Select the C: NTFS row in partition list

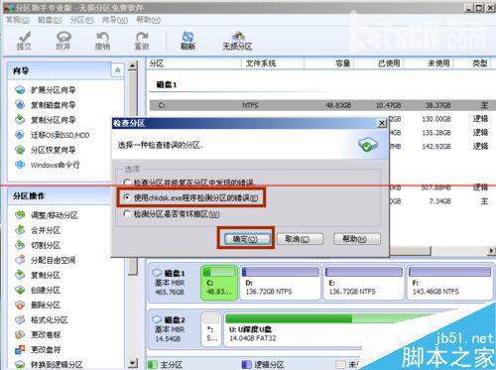[x=322, y=105]
